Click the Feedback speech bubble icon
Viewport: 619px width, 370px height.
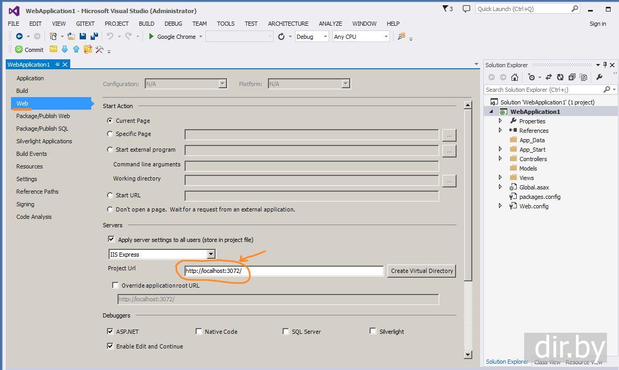[x=466, y=9]
